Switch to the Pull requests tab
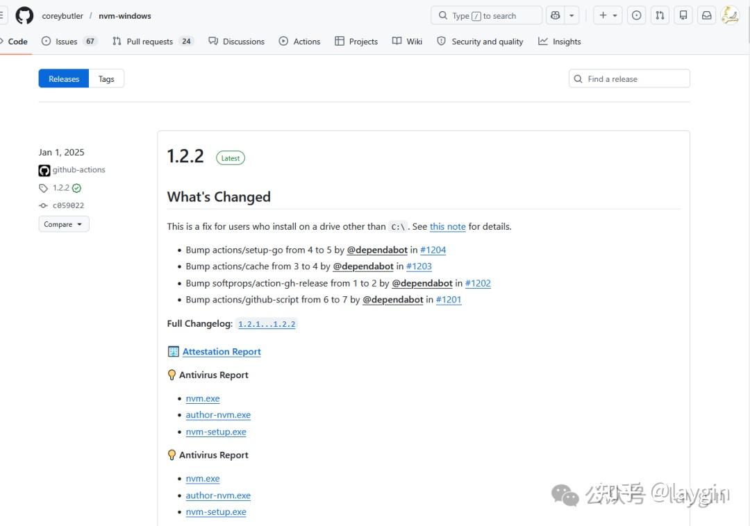Image resolution: width=750 pixels, height=526 pixels. pos(153,42)
